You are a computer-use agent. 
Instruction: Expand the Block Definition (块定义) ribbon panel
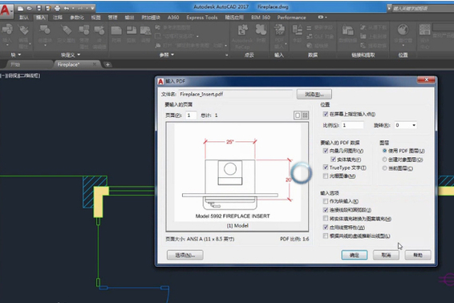[71, 55]
